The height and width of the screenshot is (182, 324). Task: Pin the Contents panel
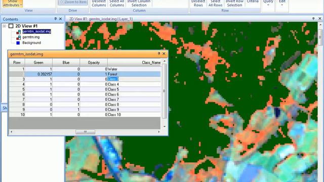(x=55, y=19)
